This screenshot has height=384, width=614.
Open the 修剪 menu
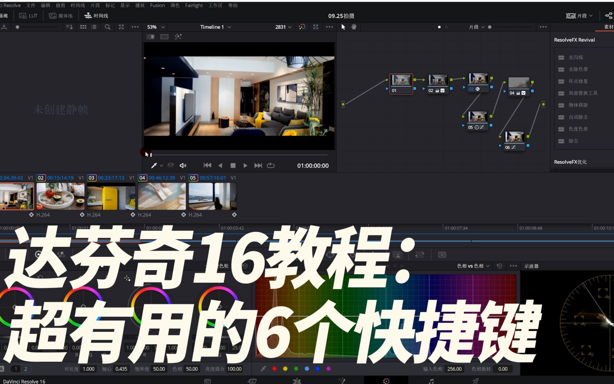pyautogui.click(x=60, y=5)
